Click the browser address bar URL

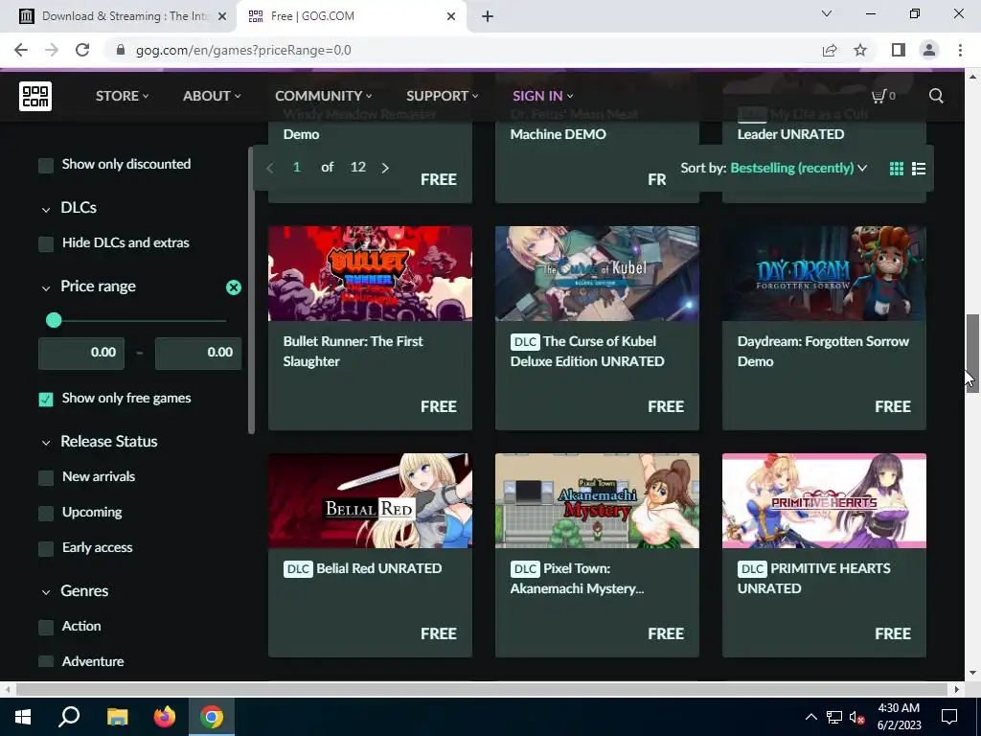pyautogui.click(x=243, y=50)
